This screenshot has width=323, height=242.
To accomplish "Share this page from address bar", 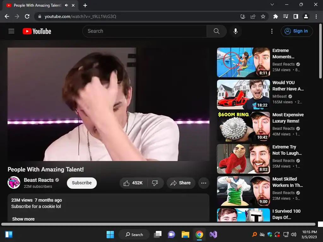I will point(253,16).
